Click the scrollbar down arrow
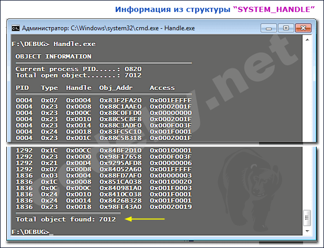The height and width of the screenshot is (248, 324). pyautogui.click(x=307, y=231)
